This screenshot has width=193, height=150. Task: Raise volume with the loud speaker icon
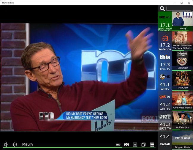15,144
